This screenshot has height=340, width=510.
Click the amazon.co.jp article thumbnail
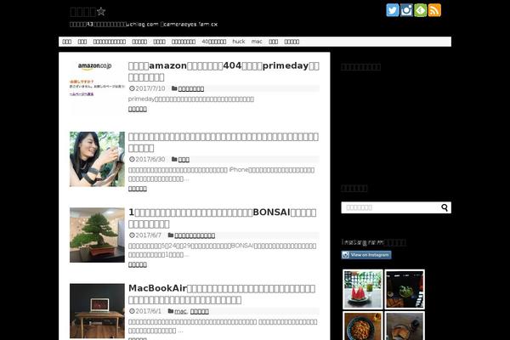click(97, 88)
